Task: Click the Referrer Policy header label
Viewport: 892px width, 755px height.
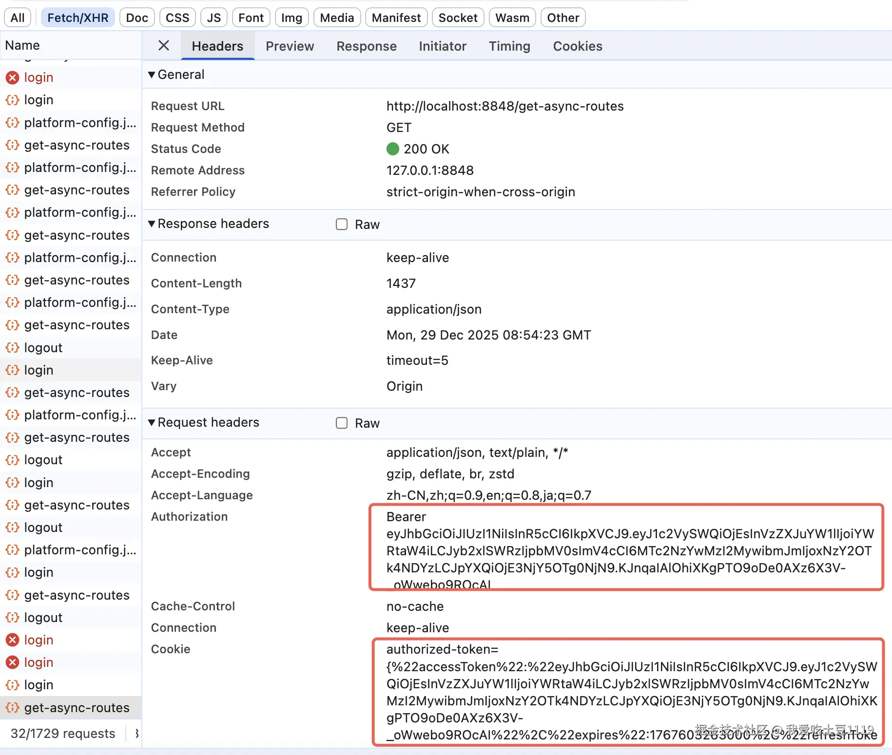Action: (193, 192)
